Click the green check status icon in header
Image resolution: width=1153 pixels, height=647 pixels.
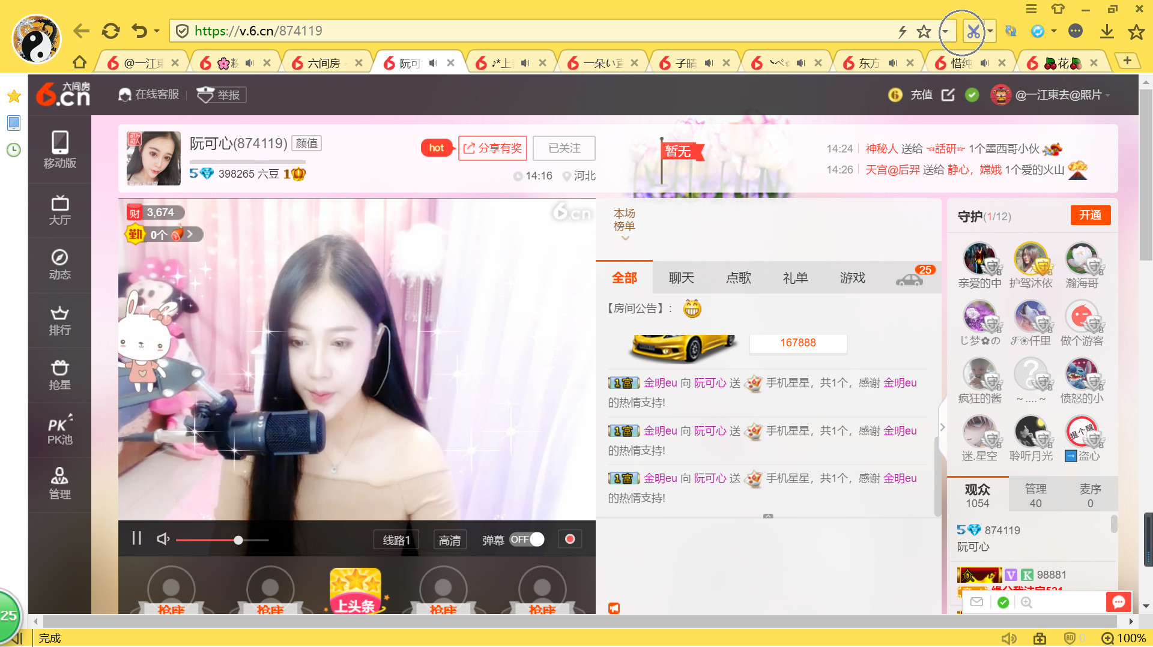(972, 95)
